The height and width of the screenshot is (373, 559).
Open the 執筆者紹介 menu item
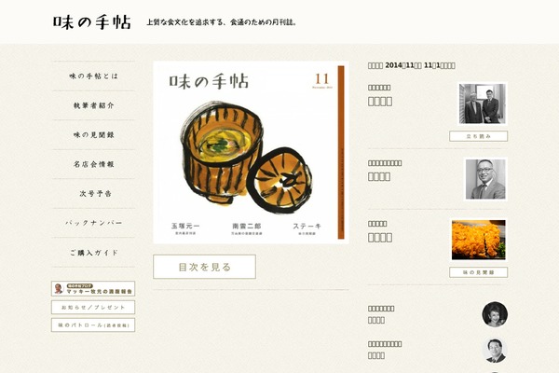pos(93,105)
